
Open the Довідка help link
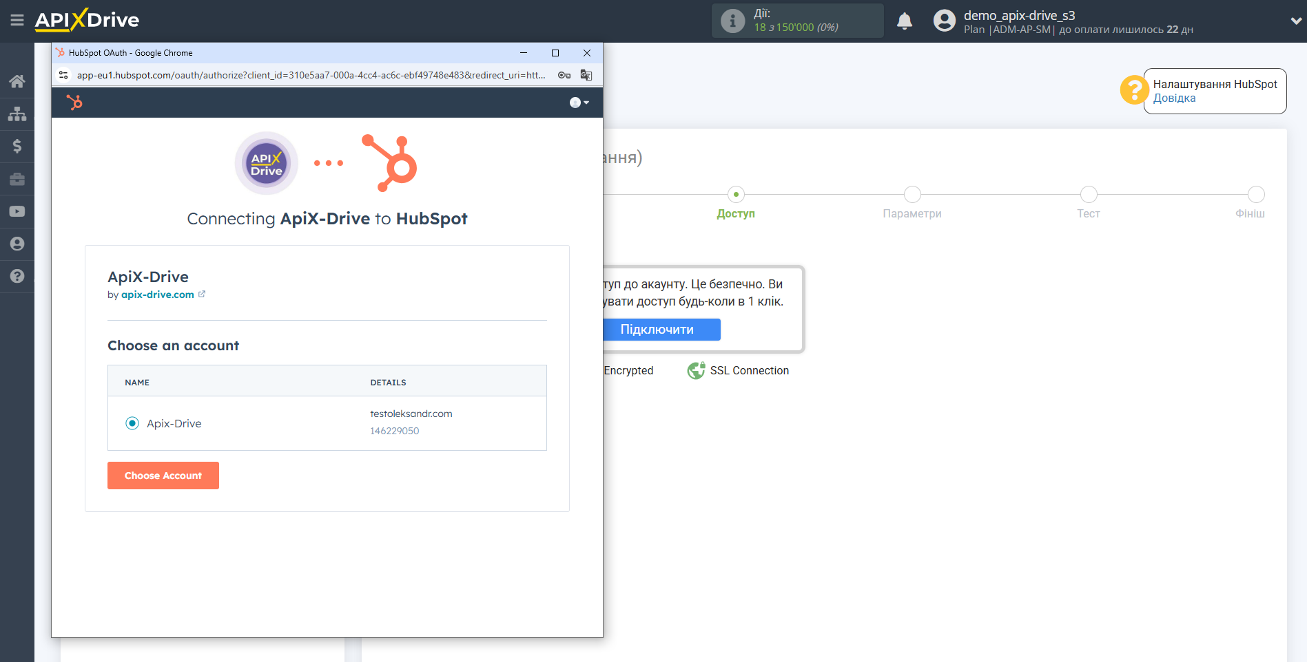click(x=1174, y=98)
